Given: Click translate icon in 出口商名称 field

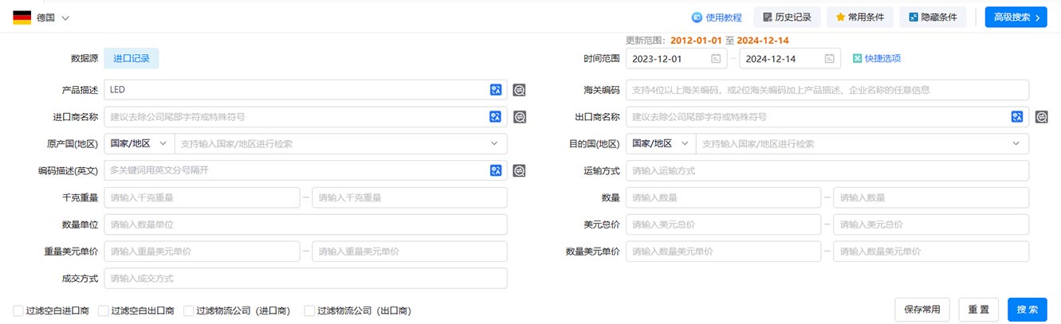Looking at the screenshot, I should pos(1017,117).
